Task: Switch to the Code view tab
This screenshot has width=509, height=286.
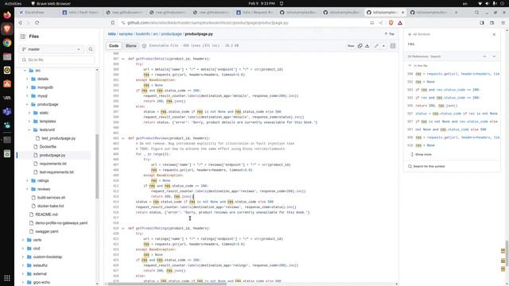Action: tap(114, 46)
